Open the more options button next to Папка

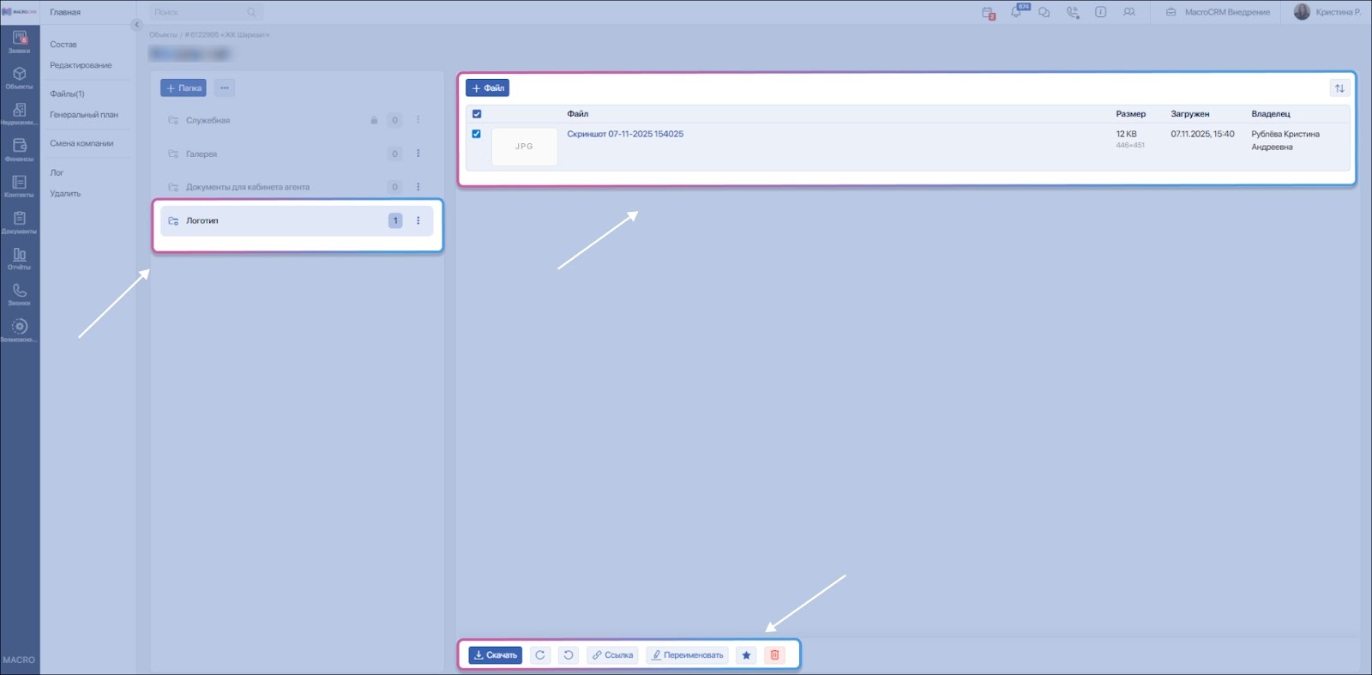225,88
